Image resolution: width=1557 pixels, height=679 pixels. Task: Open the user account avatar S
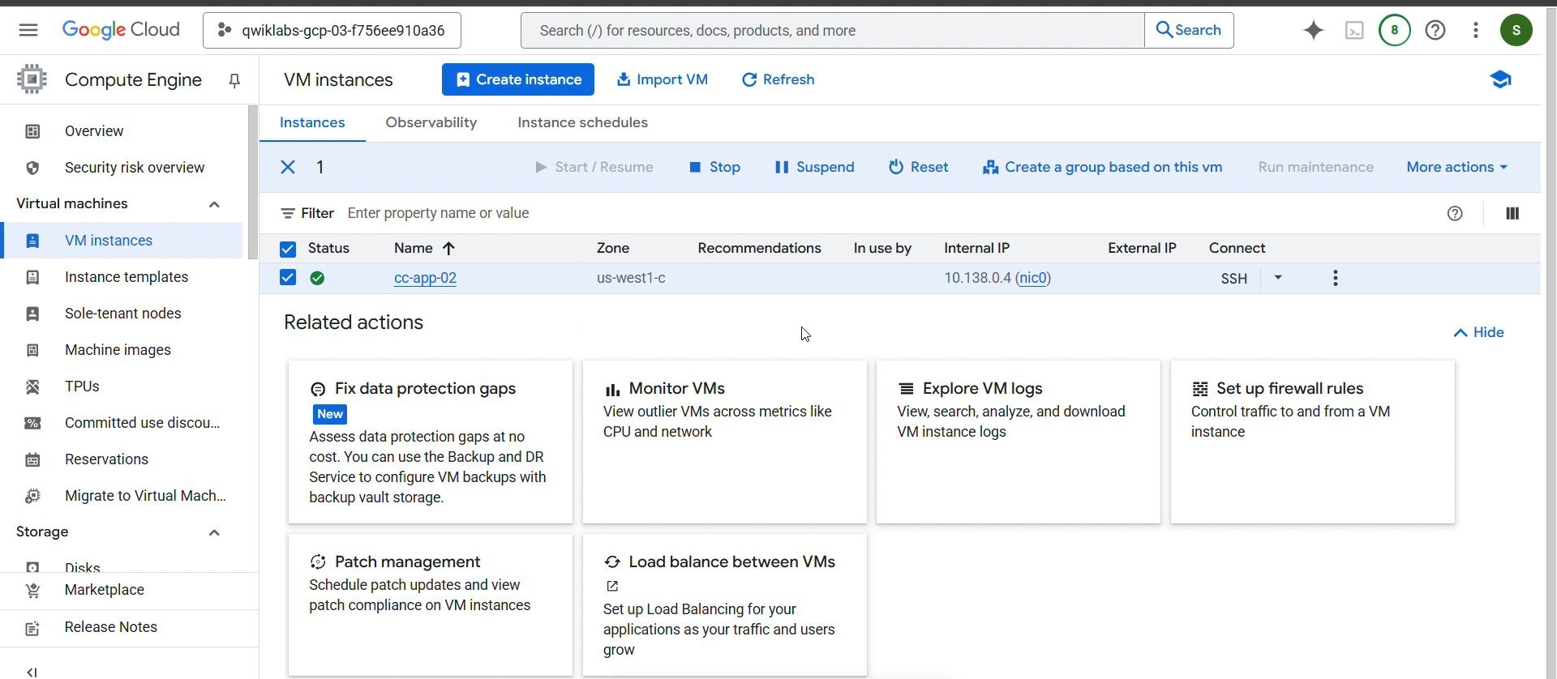1516,30
